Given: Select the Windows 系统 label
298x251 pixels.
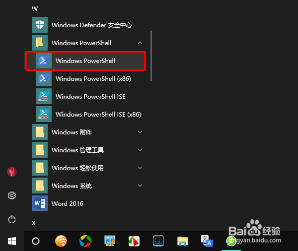Looking at the screenshot, I should click(x=72, y=186).
